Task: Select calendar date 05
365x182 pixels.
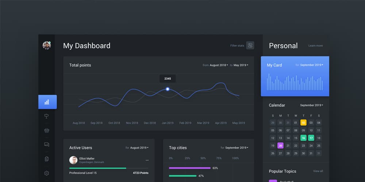Action: pyautogui.click(x=273, y=130)
